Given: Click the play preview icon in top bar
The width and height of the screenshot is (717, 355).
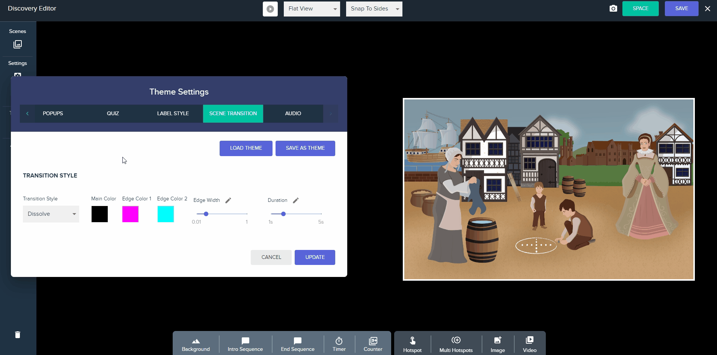Looking at the screenshot, I should (270, 9).
